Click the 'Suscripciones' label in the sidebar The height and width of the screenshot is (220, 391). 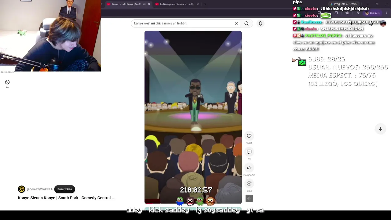point(7,72)
